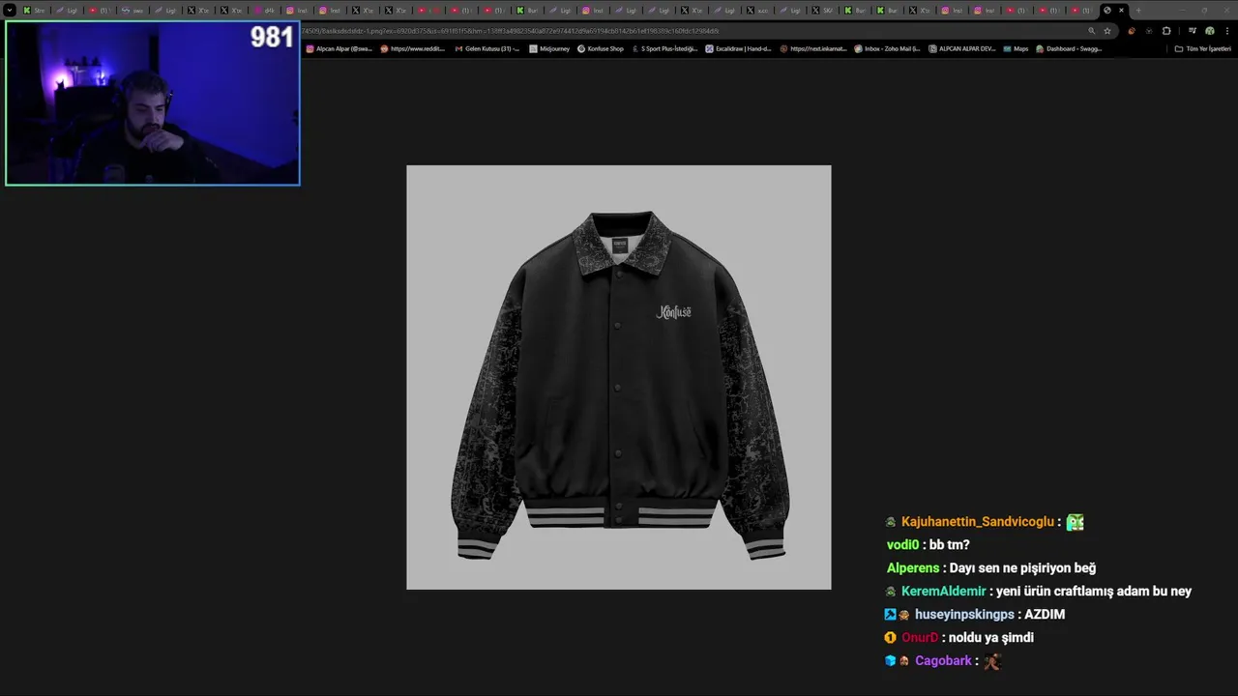The image size is (1238, 696).
Task: Switch to the "d4k" tab
Action: 265,10
